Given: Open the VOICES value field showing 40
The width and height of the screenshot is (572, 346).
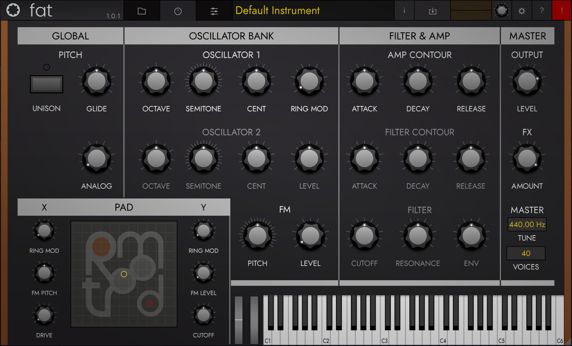Looking at the screenshot, I should (x=526, y=253).
